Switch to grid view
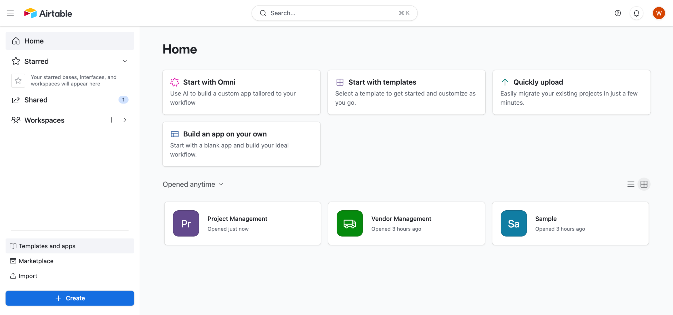The image size is (673, 315). 644,184
